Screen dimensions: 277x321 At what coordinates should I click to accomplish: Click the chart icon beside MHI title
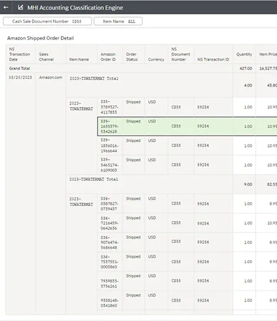pos(21,8)
